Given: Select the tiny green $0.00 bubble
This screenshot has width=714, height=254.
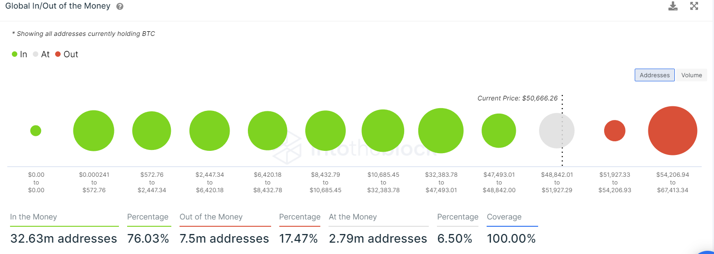Looking at the screenshot, I should pyautogui.click(x=36, y=131).
